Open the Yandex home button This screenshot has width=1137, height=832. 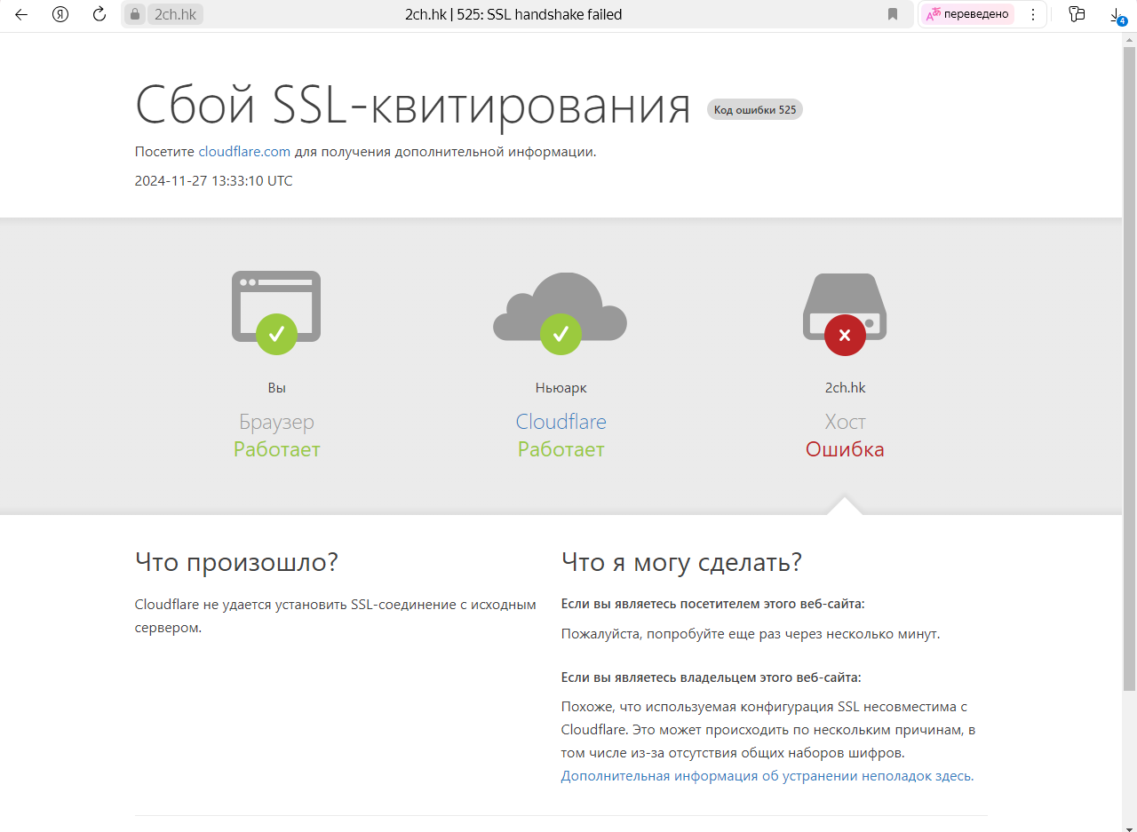tap(60, 14)
